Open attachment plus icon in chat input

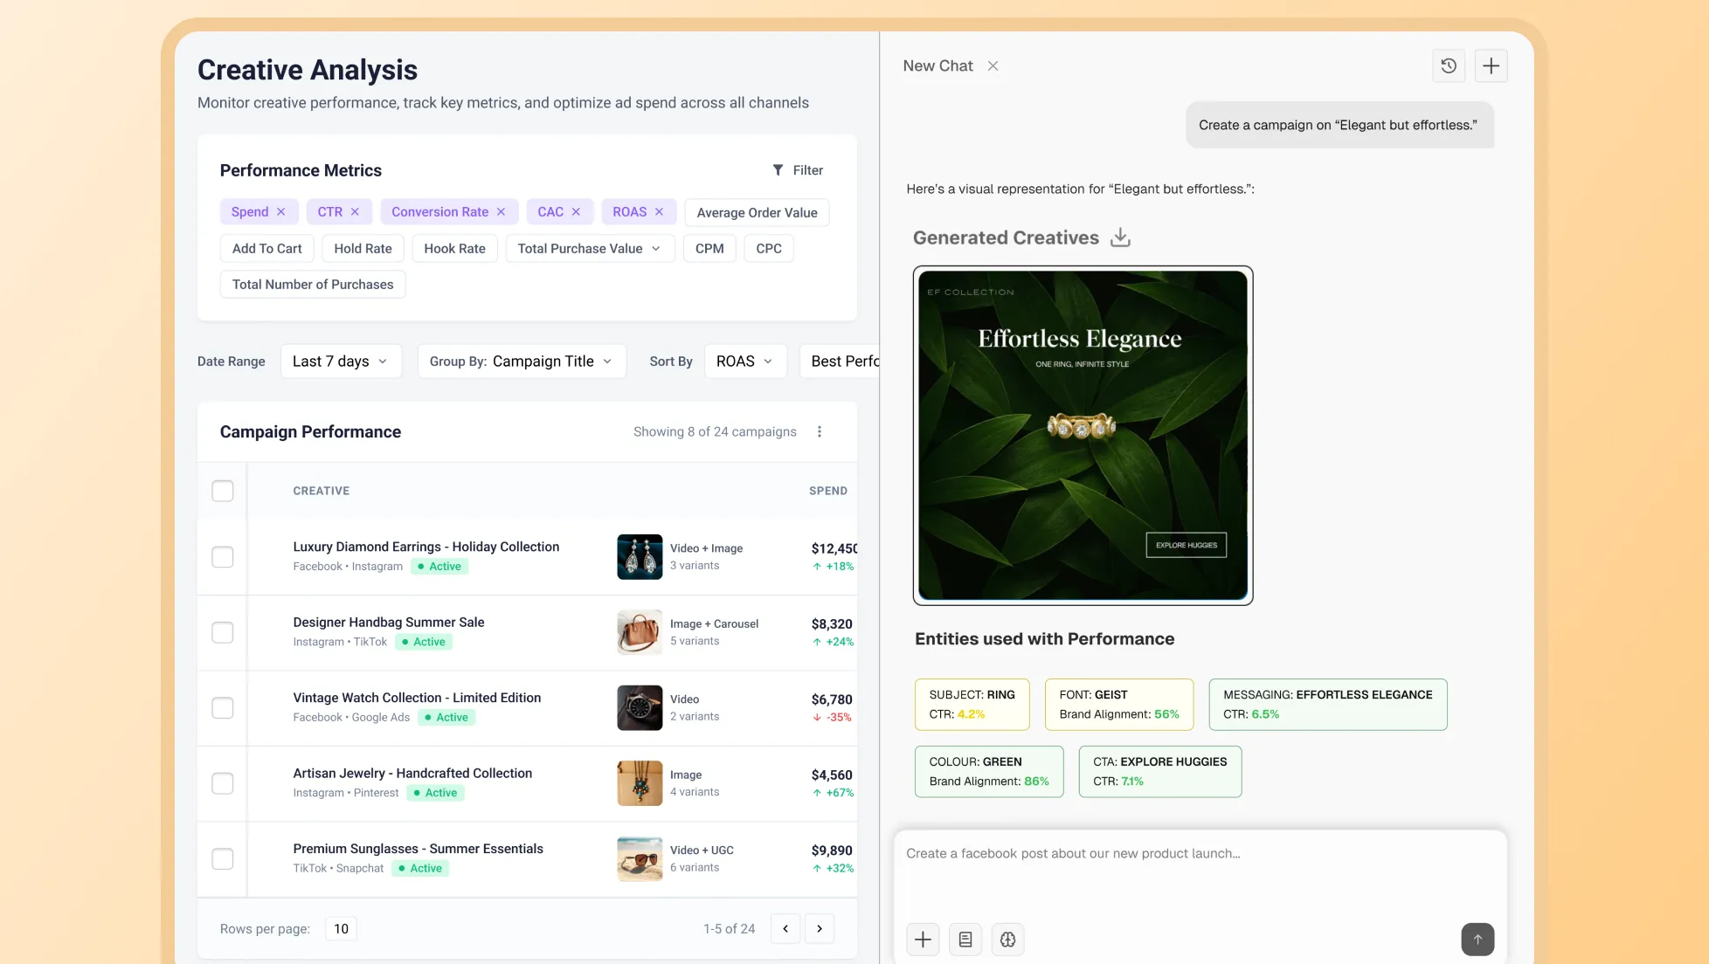pos(923,940)
